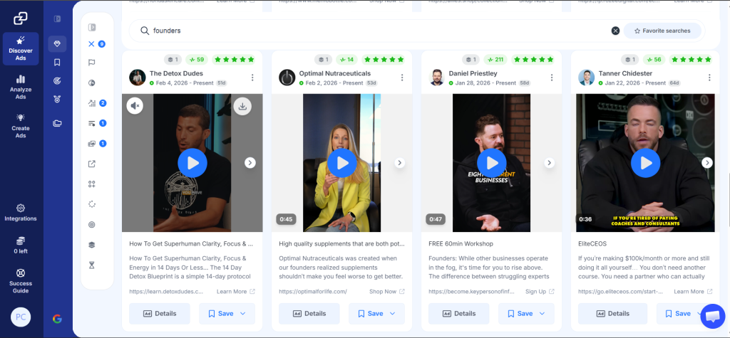
Task: Open the apps-plus filter icon
Action: pos(92,184)
